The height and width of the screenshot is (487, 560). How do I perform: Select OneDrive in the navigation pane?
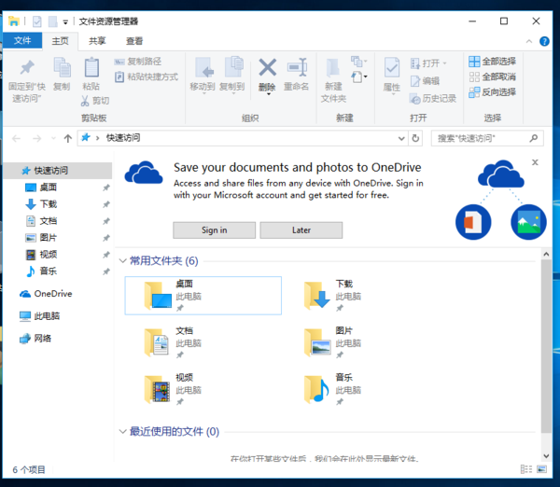click(58, 294)
